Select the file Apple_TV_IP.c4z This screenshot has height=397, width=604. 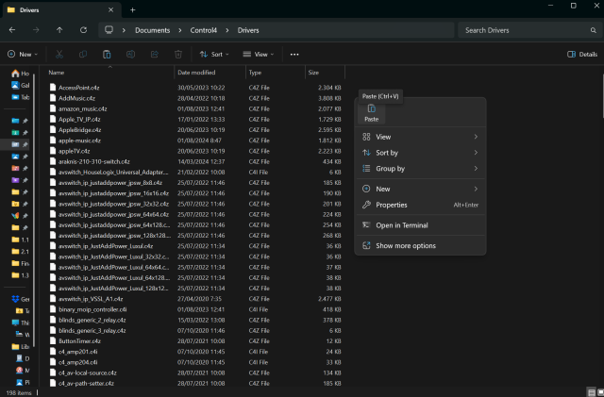pos(79,120)
